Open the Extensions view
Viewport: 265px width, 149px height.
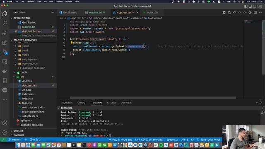tap(5, 42)
